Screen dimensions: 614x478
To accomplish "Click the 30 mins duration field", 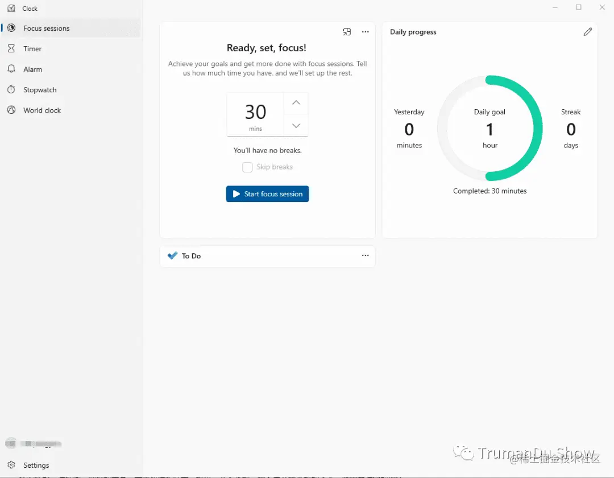I will coord(255,115).
